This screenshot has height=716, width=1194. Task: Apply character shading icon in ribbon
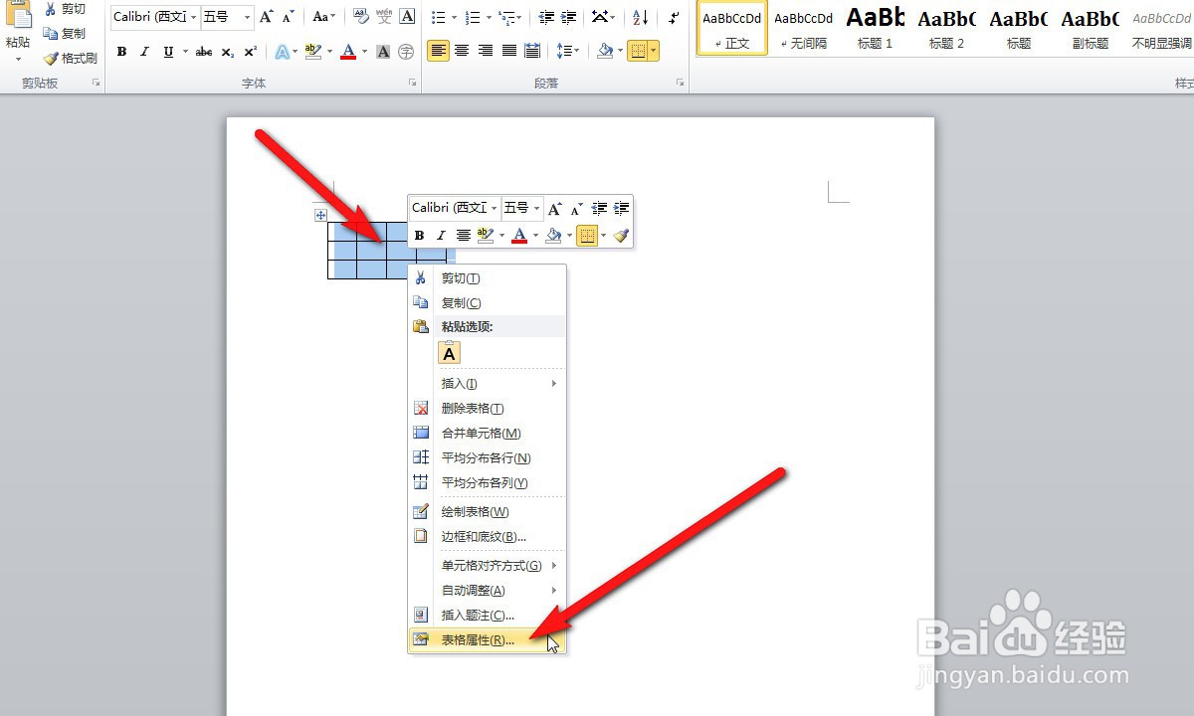coord(383,52)
